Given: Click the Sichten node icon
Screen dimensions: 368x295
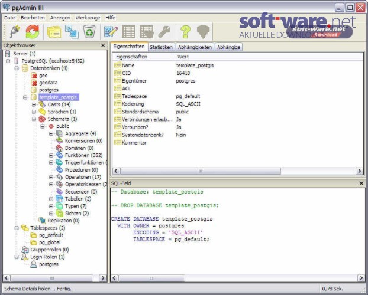Looking at the screenshot, I should coord(59,214).
